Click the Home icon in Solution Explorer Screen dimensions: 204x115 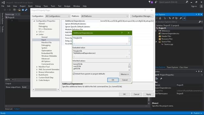(x=160, y=18)
